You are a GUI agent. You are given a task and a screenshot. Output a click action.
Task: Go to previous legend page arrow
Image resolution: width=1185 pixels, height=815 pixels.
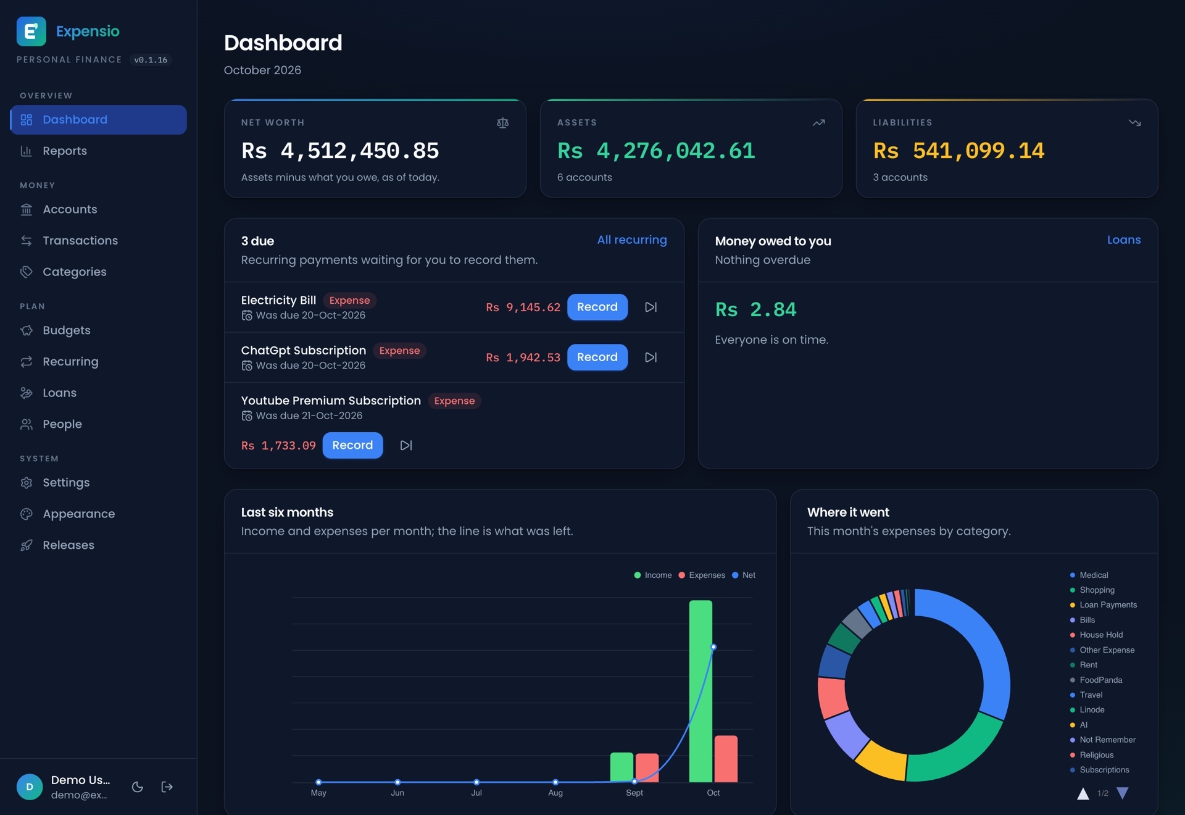click(x=1083, y=793)
